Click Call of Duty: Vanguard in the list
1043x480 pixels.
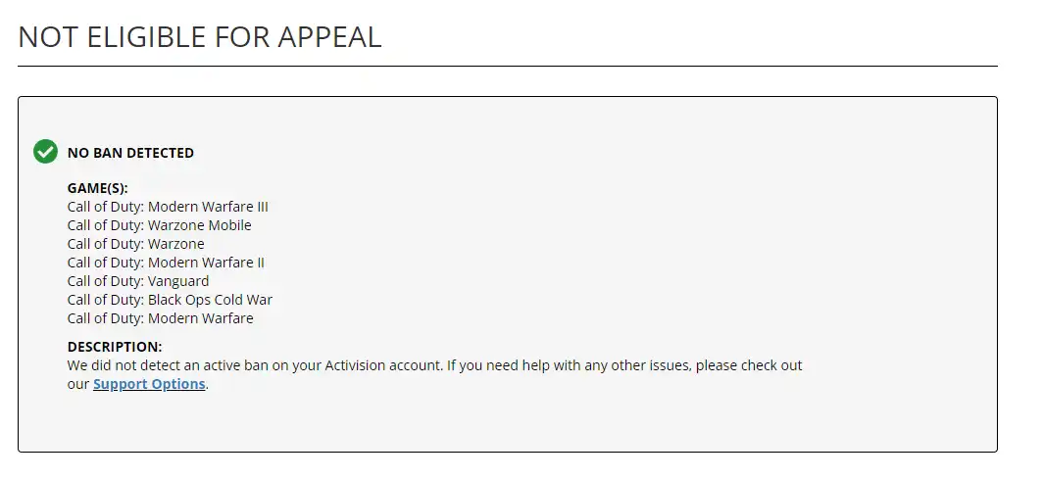(137, 281)
